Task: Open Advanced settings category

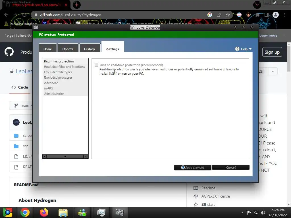Action: 51,83
